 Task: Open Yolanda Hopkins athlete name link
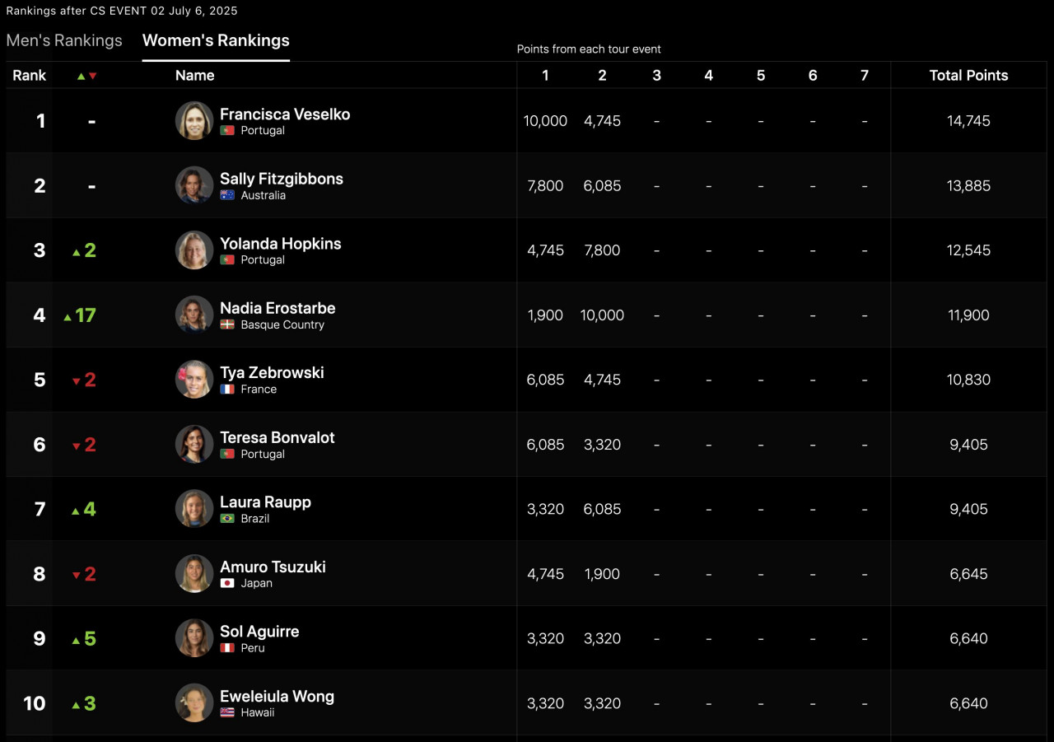click(280, 244)
